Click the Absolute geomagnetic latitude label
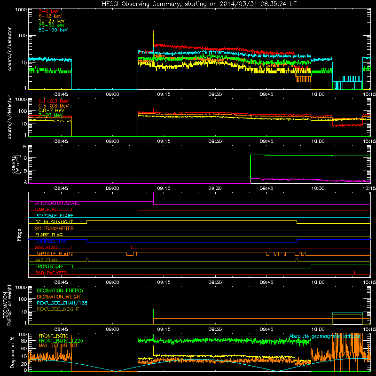 [325, 337]
